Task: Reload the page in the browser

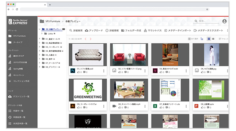Action: (x=17, y=9)
